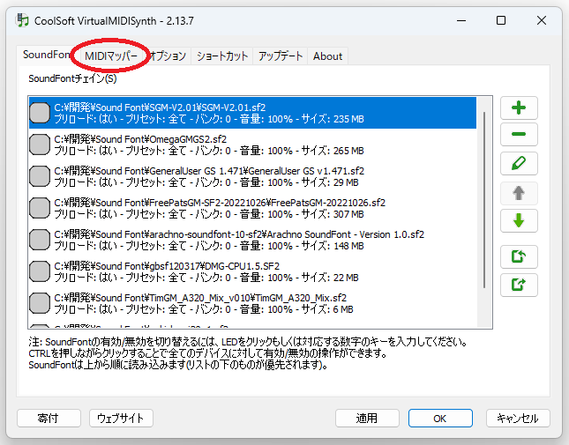Toggle the LED for Arachno SoundFont sf2

coord(40,240)
